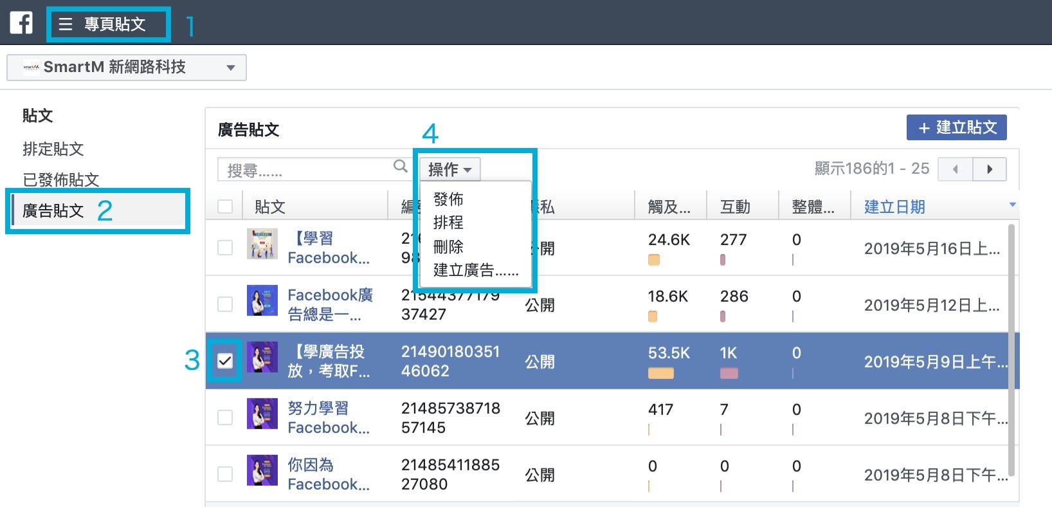Open the Facebook廣告總是一... post link

330,304
